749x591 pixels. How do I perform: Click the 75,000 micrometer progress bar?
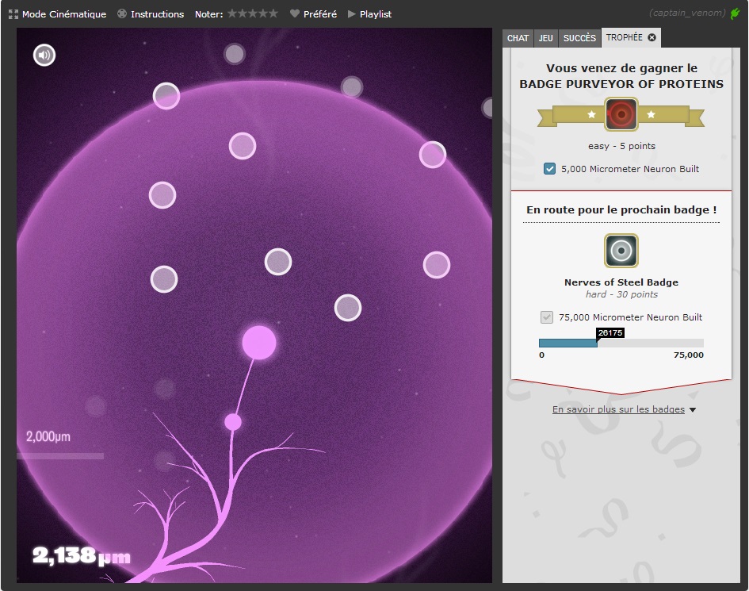(621, 343)
